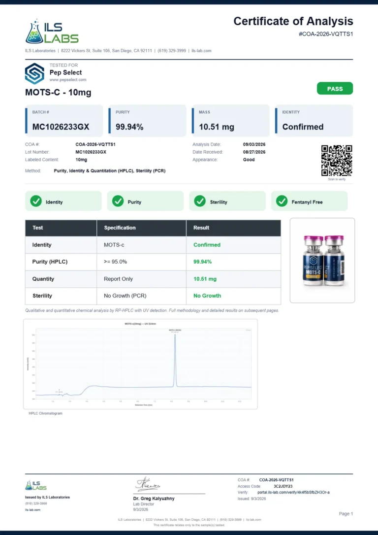Image resolution: width=378 pixels, height=535 pixels.
Task: Click the MOTS-C vial product photo
Action: [x=322, y=260]
